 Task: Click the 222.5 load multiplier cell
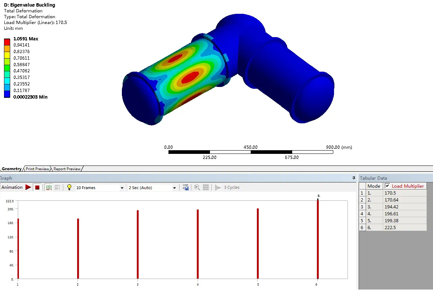[404, 227]
